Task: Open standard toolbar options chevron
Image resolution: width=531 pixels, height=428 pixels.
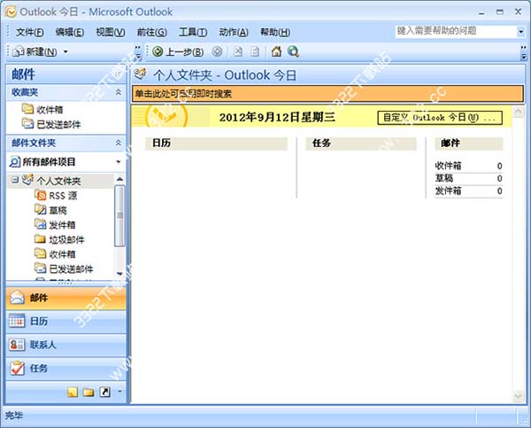Action: coord(137,52)
